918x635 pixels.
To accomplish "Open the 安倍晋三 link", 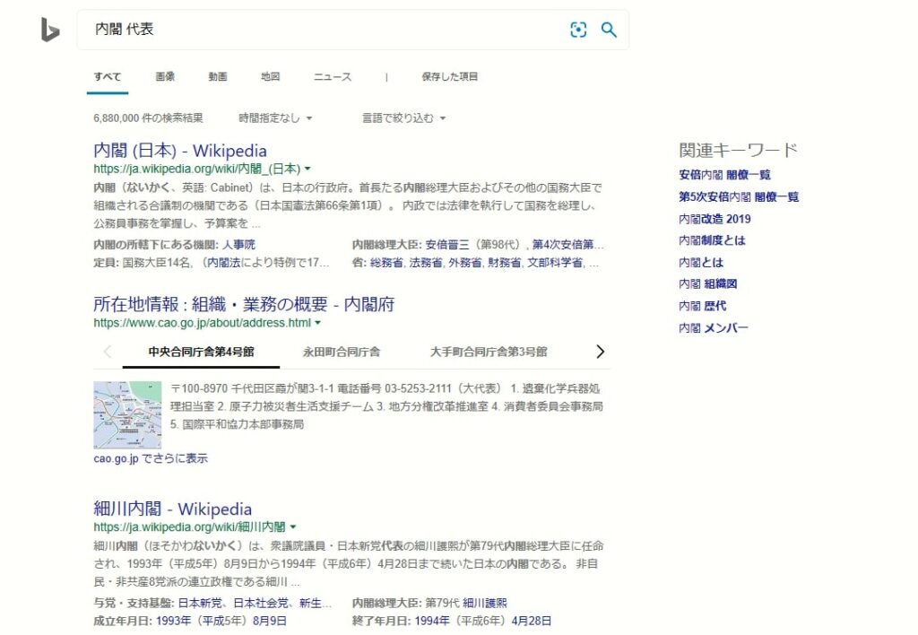I will [447, 245].
